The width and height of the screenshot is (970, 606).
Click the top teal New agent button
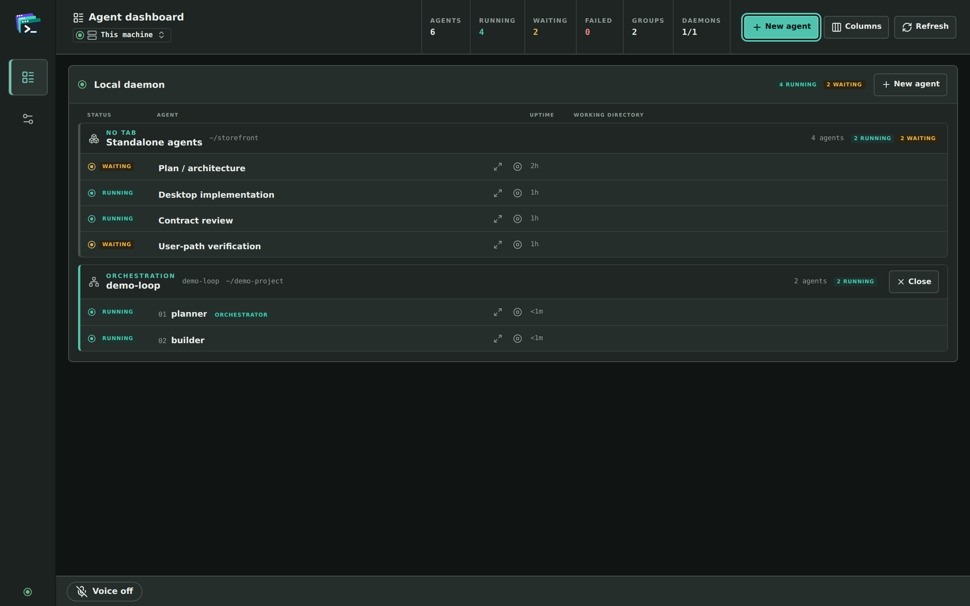[x=781, y=27]
